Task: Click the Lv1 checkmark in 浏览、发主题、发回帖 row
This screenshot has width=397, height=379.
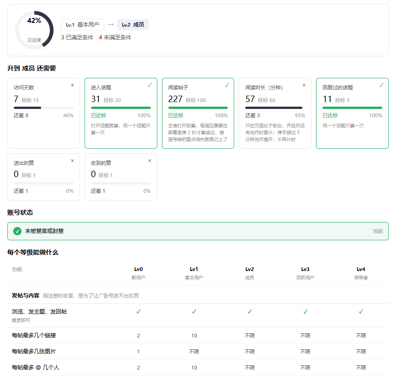Action: point(194,312)
